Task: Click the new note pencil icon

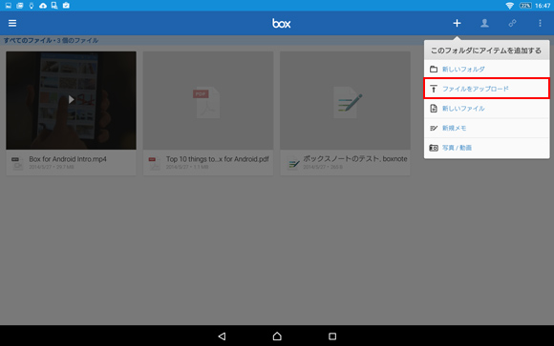Action: coord(434,128)
